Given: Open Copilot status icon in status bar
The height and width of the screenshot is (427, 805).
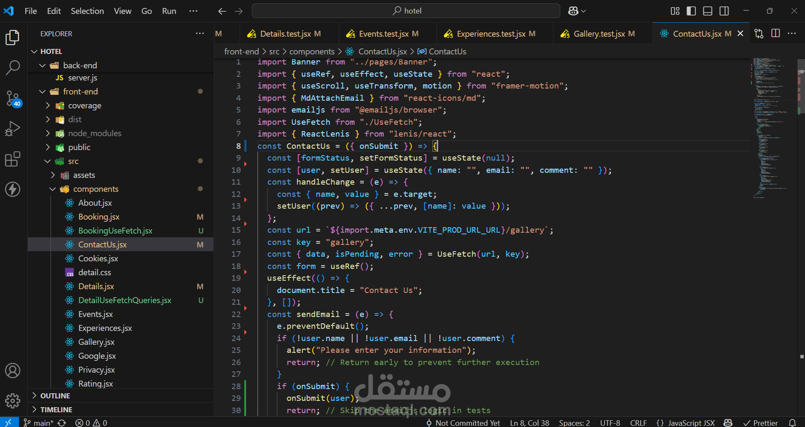Looking at the screenshot, I should click(x=728, y=422).
